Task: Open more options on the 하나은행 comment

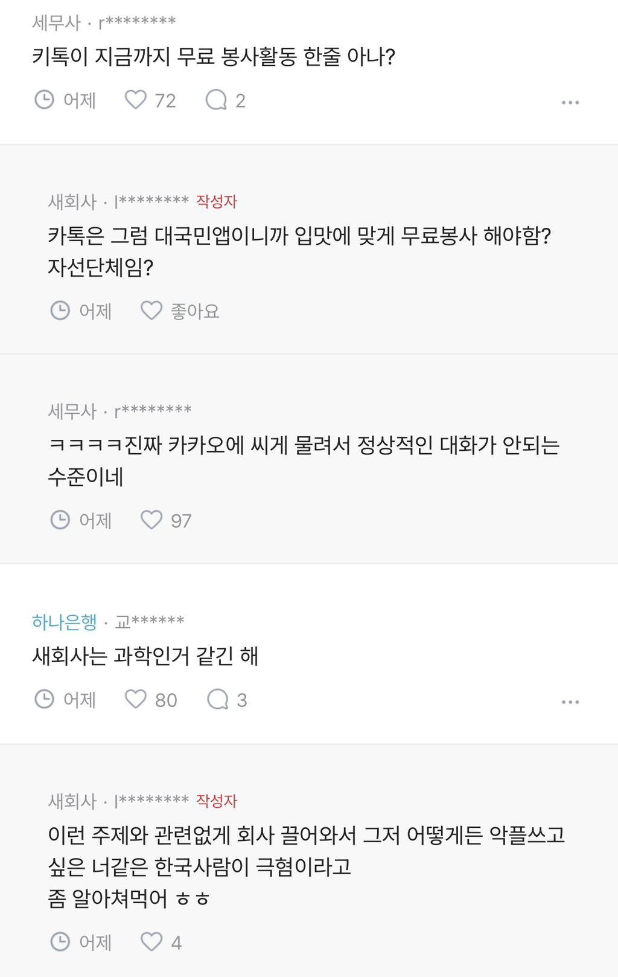Action: click(x=570, y=702)
